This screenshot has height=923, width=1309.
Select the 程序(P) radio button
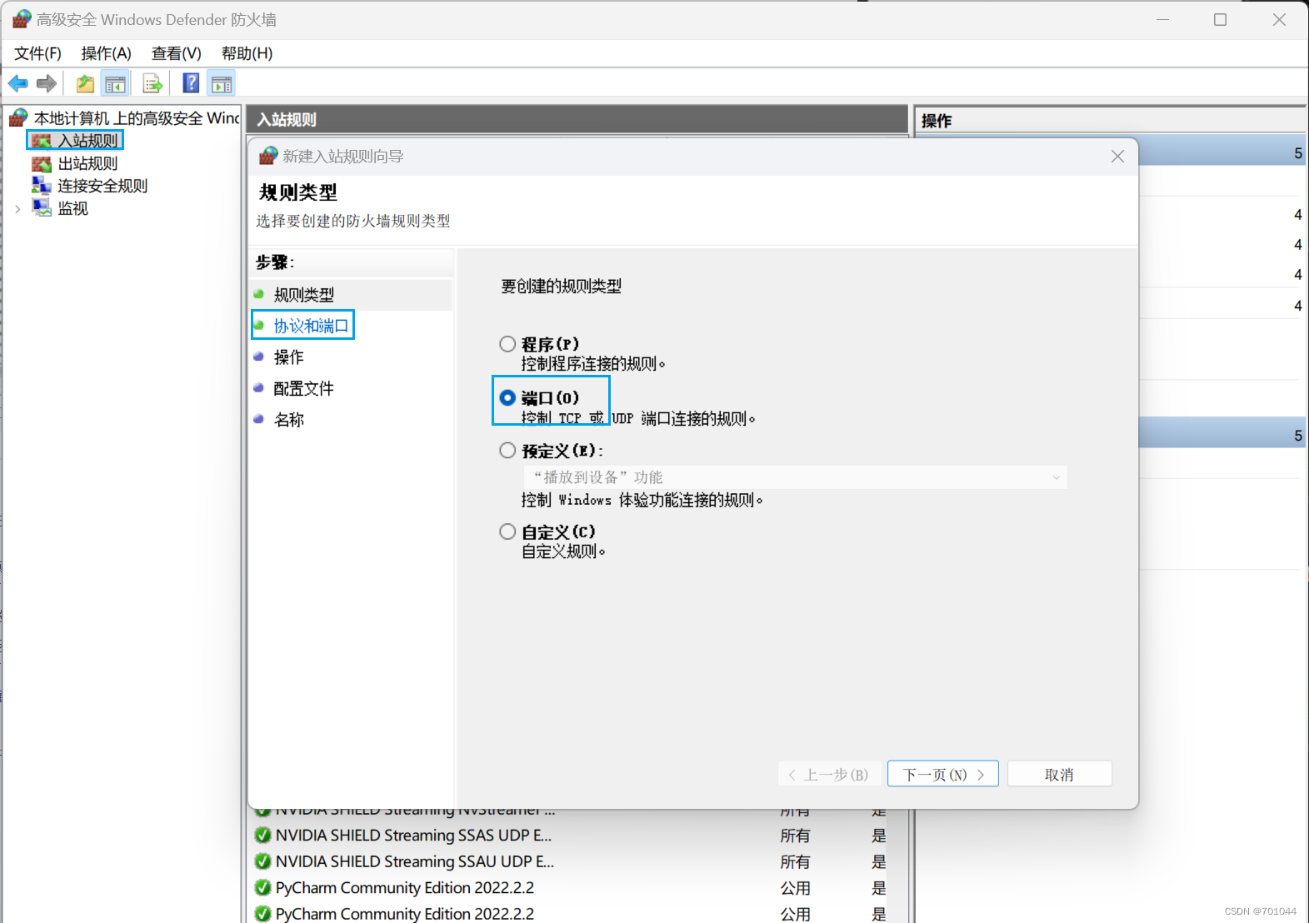(507, 344)
